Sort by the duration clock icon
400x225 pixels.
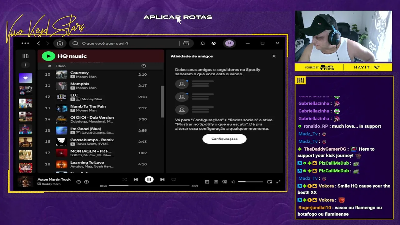coord(144,66)
